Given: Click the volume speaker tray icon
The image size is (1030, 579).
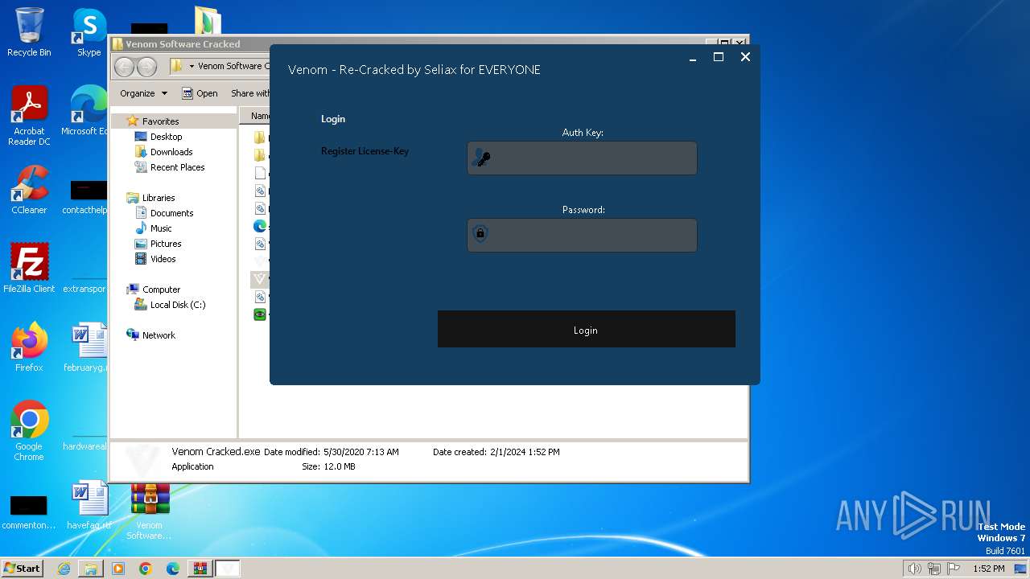Looking at the screenshot, I should coord(915,569).
